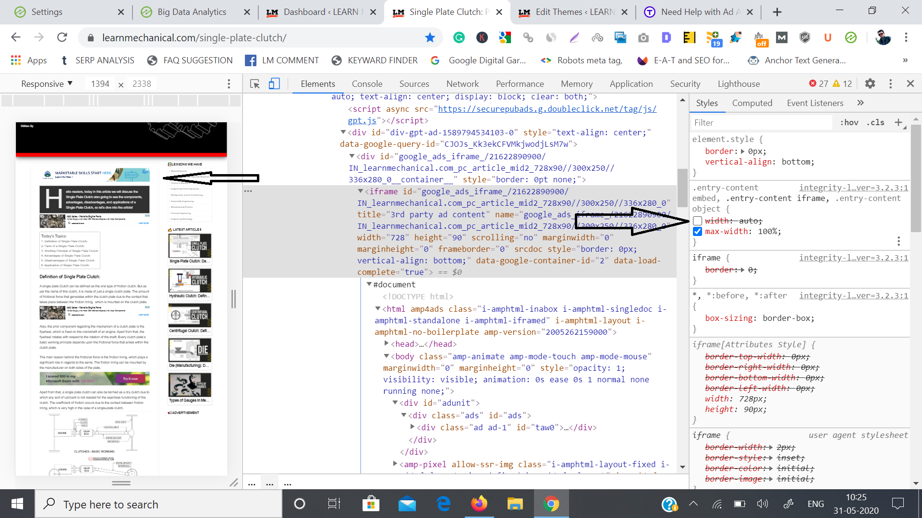Screen dimensions: 922x518
Task: Open Firefox from the taskbar
Action: 479,504
